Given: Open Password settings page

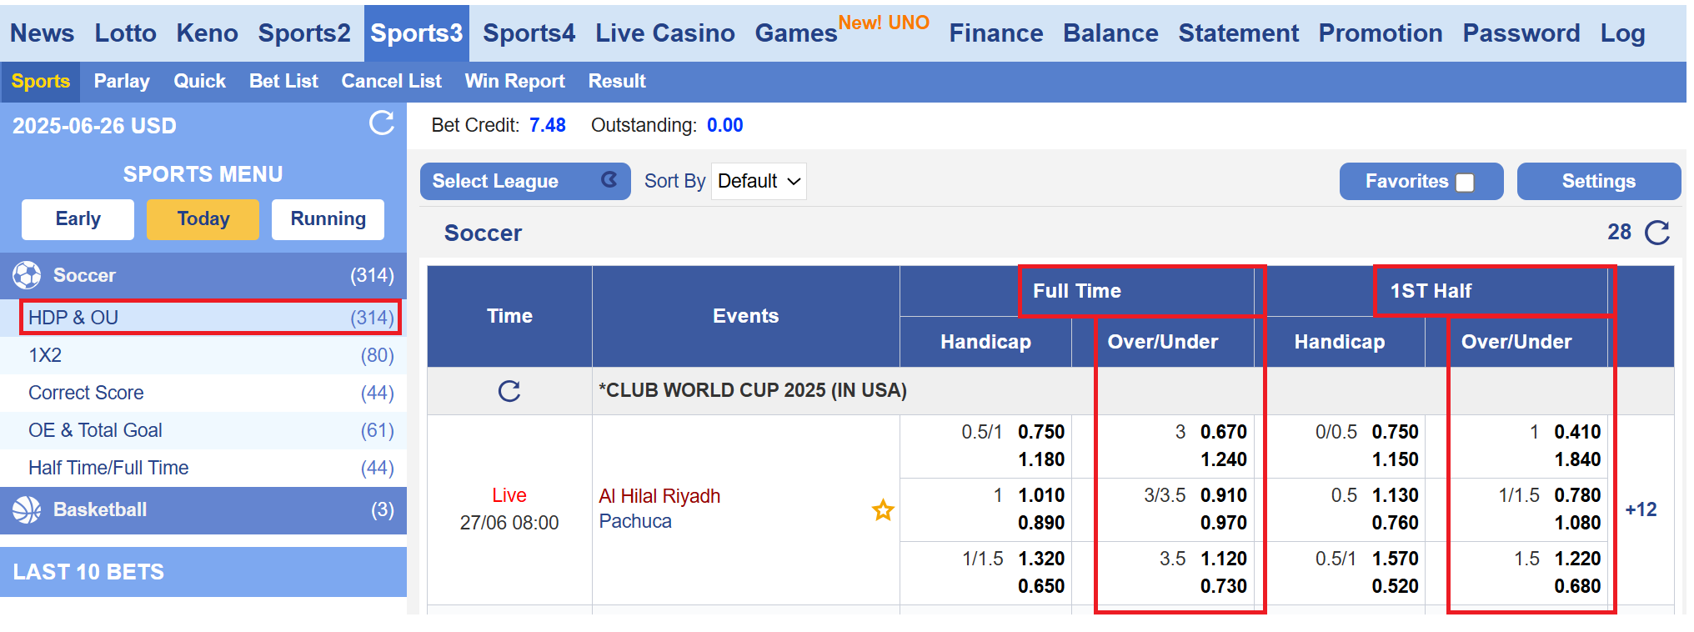Looking at the screenshot, I should coord(1521,33).
